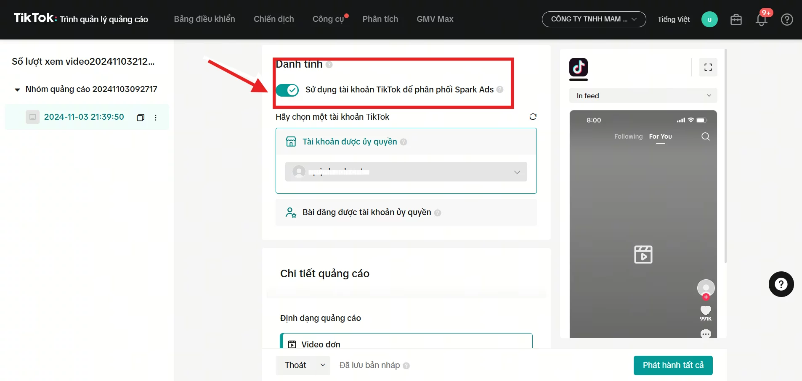This screenshot has width=802, height=381.
Task: Open the Bảng điều khiển menu
Action: point(204,19)
